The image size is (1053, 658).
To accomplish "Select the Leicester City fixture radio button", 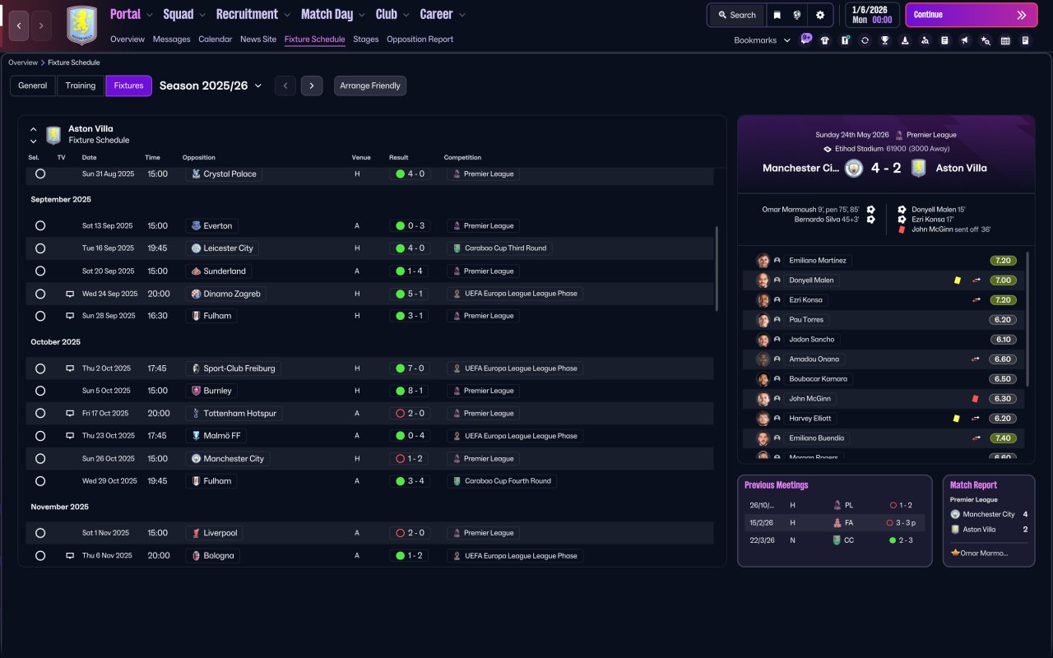I will click(x=40, y=248).
